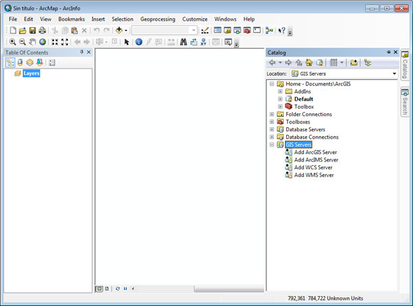Open the Insert menu
This screenshot has width=413, height=306.
tap(98, 19)
